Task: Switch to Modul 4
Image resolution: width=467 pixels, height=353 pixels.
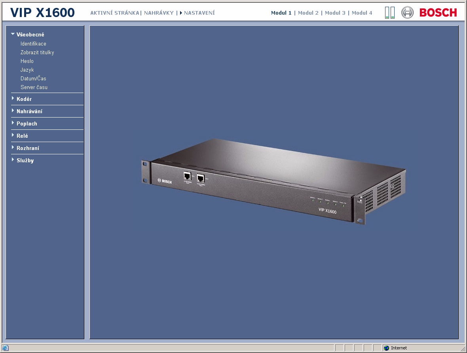Action: [362, 13]
